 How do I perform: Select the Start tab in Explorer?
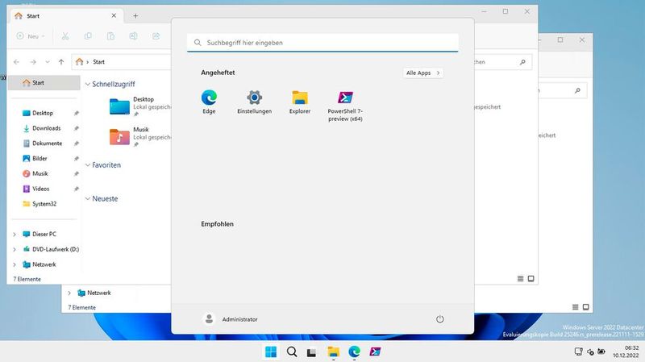[65, 15]
